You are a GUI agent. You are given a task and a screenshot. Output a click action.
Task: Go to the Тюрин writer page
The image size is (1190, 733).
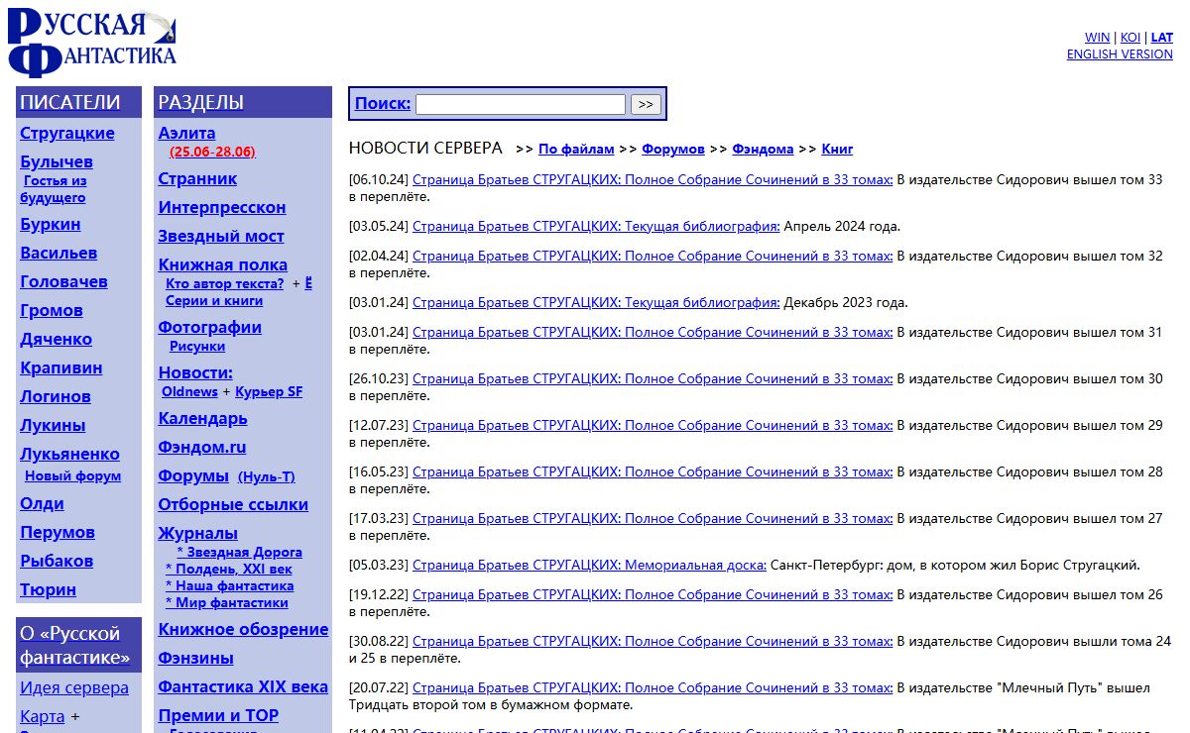coord(48,589)
